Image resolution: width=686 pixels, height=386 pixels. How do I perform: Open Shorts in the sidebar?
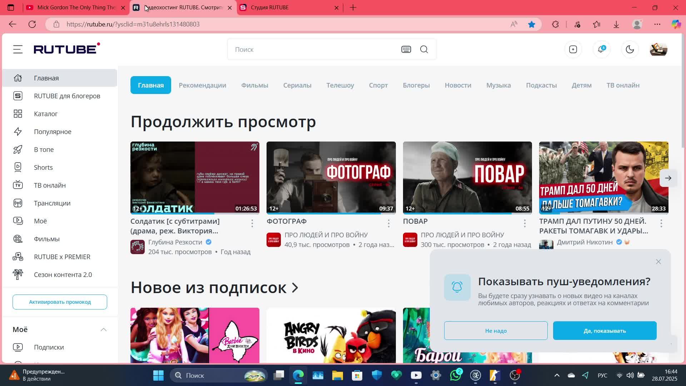coord(43,167)
